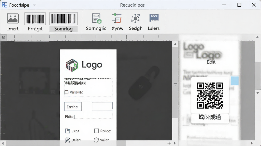Click the plus zoom button
Image resolution: width=261 pixels, height=146 pixels.
(169, 143)
